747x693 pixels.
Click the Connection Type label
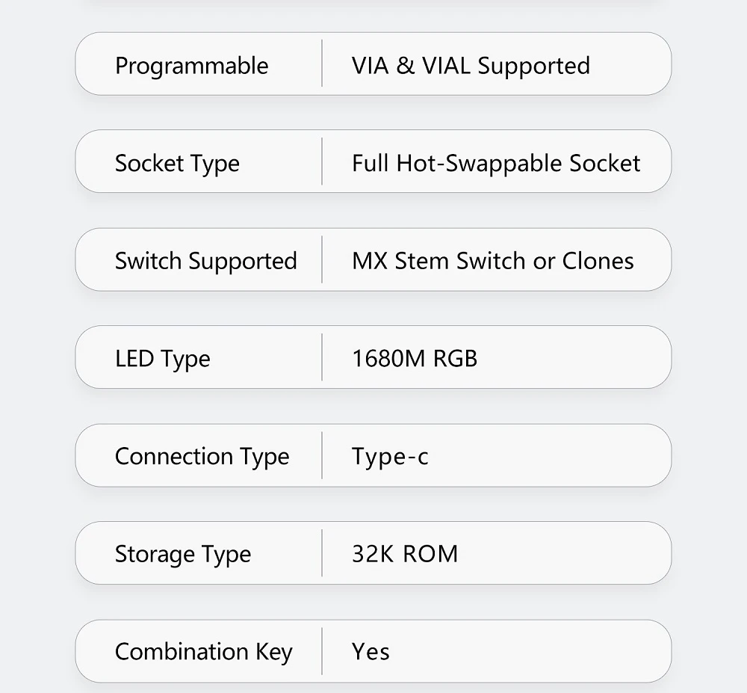202,457
